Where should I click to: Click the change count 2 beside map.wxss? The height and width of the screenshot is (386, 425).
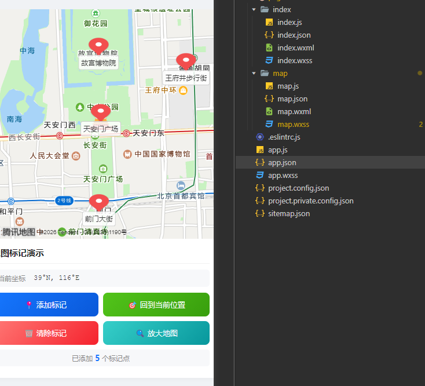click(421, 124)
